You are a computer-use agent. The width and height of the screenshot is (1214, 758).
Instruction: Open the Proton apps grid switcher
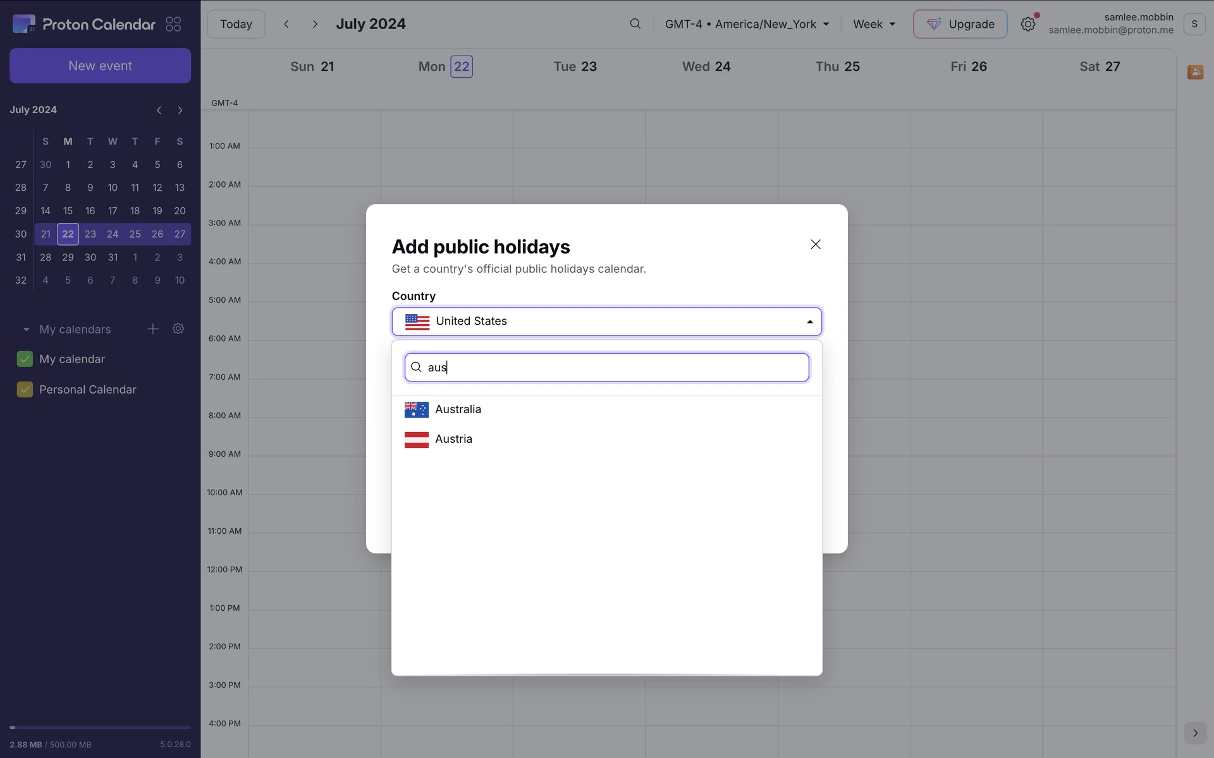173,24
